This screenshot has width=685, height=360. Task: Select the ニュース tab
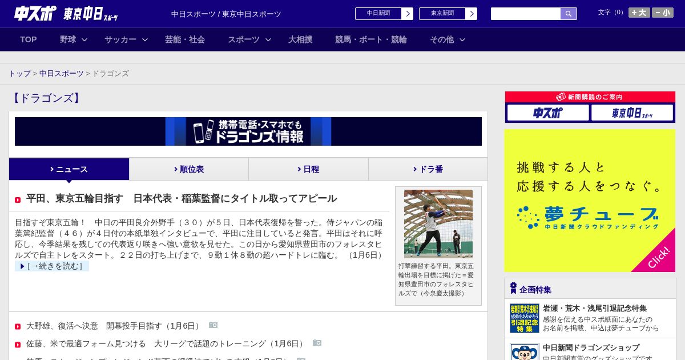(69, 169)
